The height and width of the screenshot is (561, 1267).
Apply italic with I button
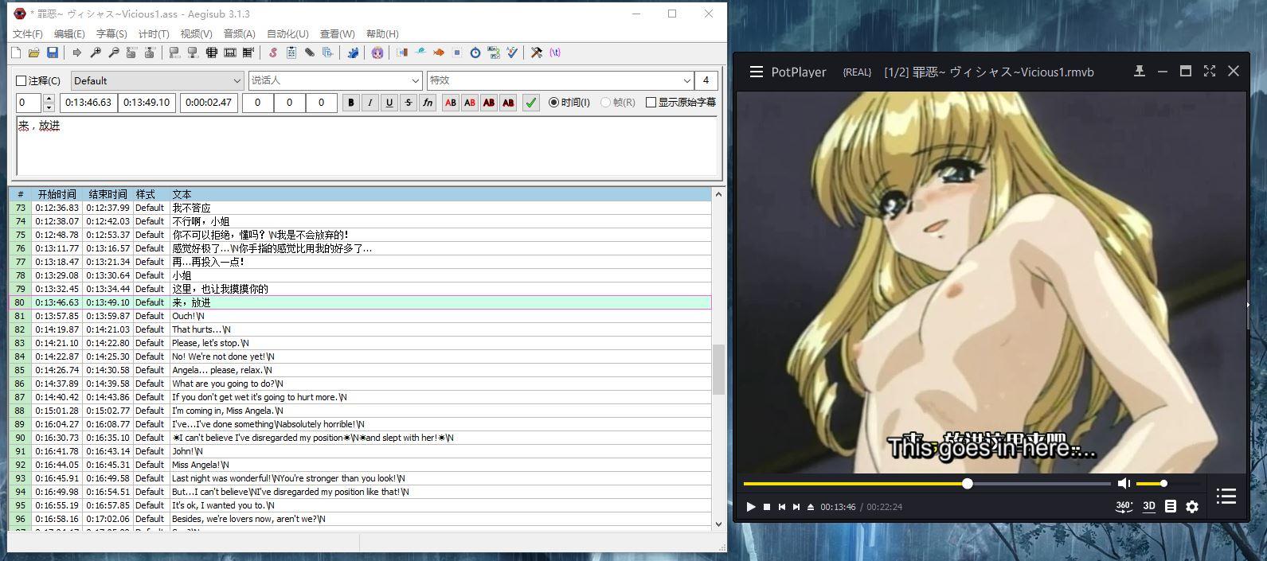pos(370,103)
